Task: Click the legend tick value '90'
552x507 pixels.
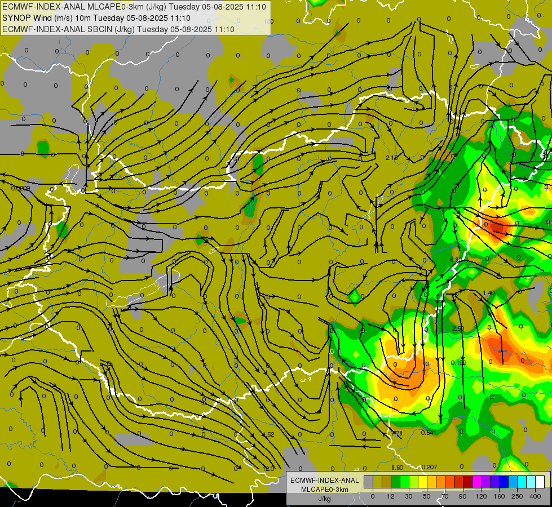Action: tap(462, 496)
